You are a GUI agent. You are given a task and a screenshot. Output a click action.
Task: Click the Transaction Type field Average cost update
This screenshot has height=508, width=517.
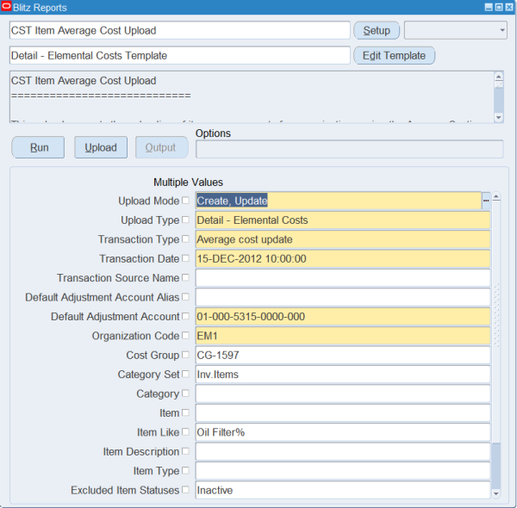[x=343, y=239]
